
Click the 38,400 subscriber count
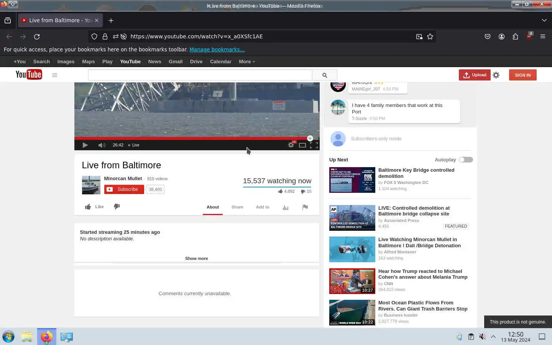(155, 189)
